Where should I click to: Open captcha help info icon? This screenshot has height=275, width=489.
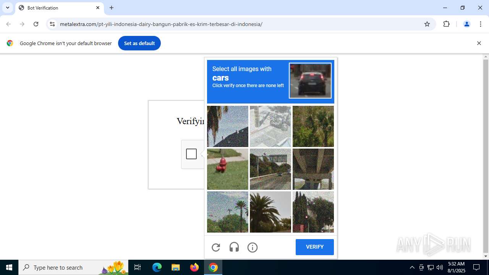point(253,247)
